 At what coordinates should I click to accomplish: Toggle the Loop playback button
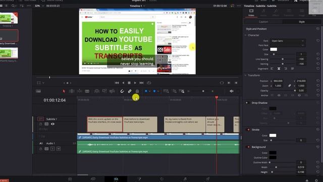[x=149, y=83]
